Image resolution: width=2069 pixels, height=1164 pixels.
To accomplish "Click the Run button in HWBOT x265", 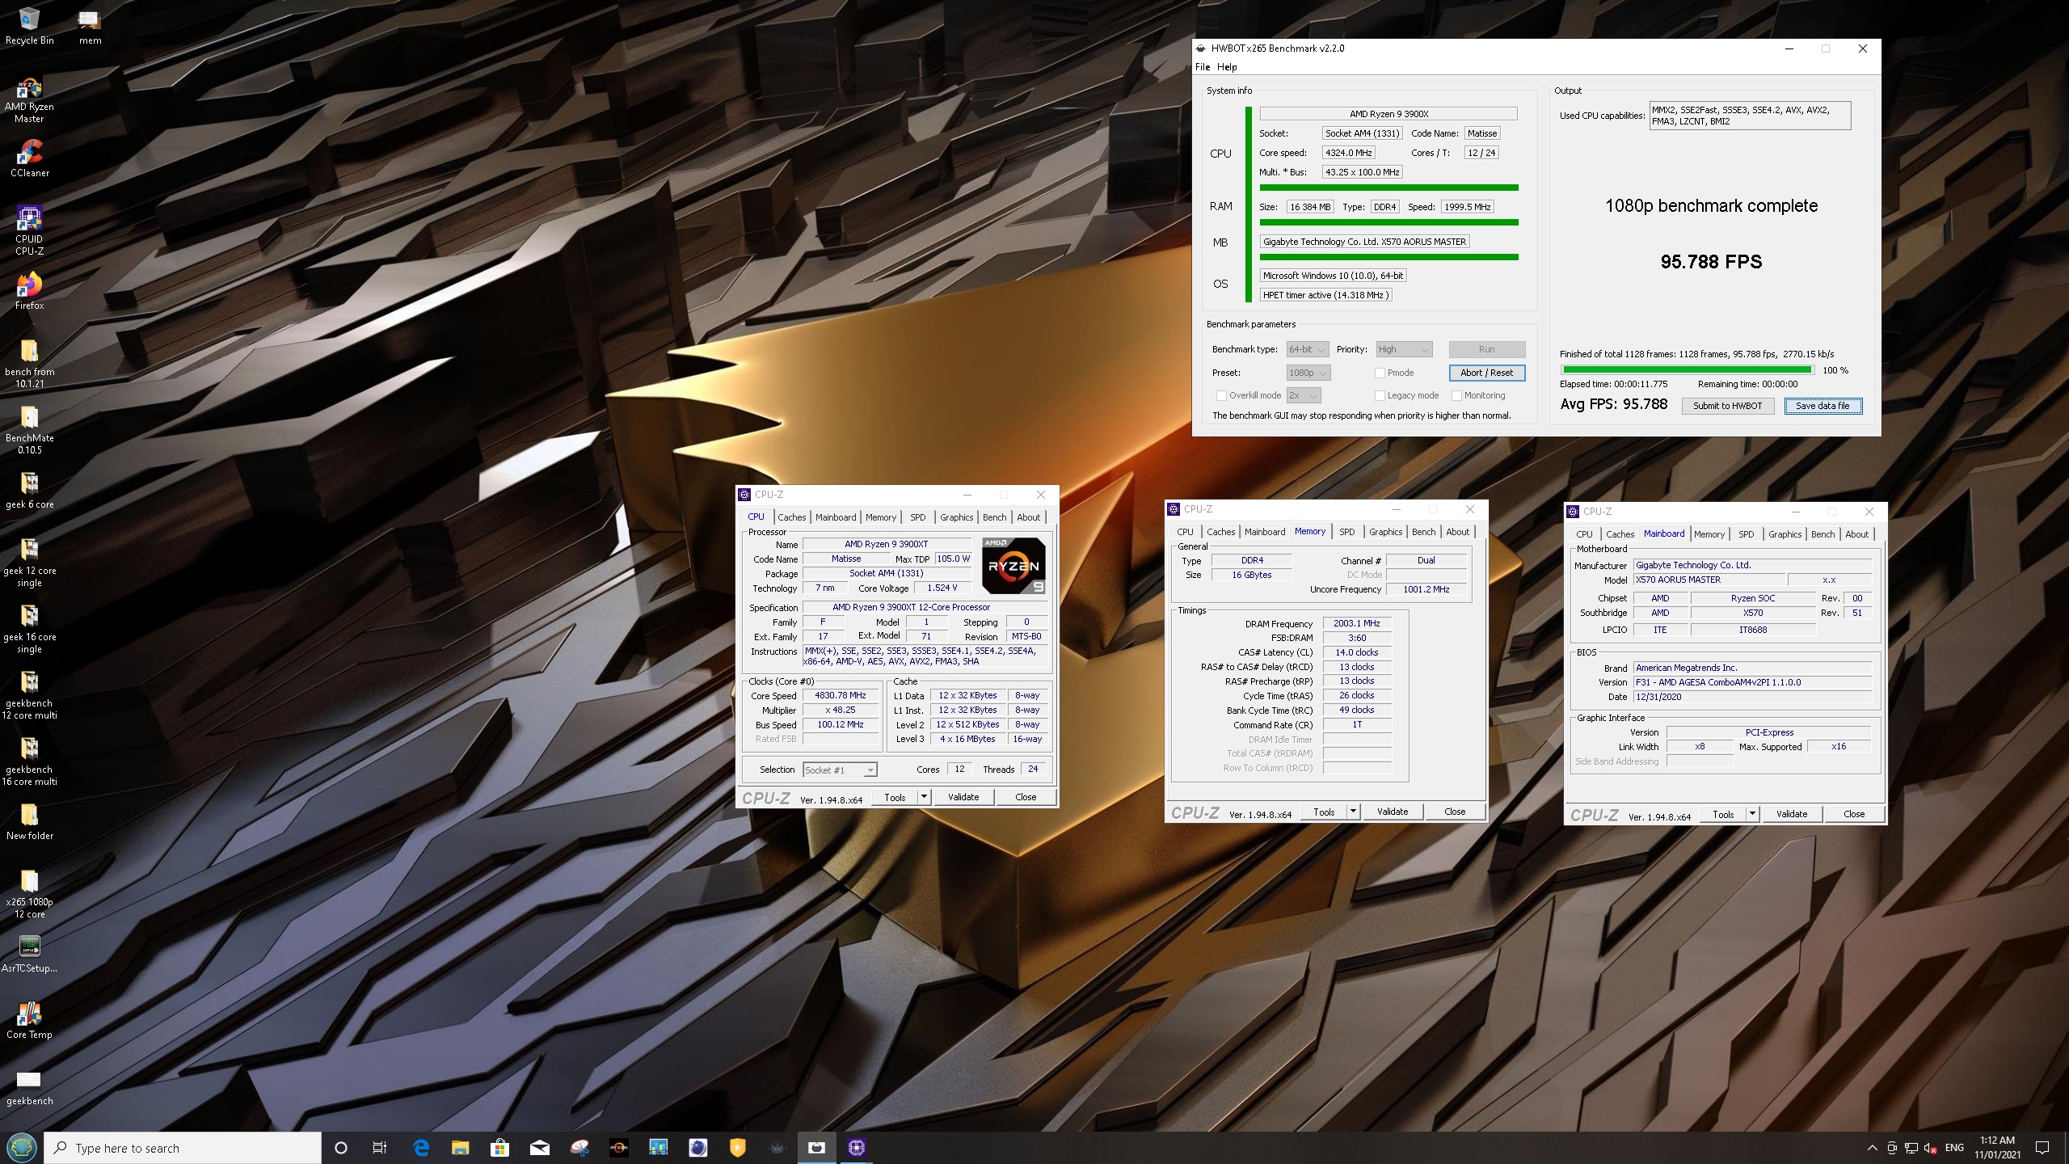I will click(1486, 349).
